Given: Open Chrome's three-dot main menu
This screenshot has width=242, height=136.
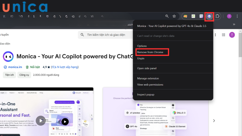Looking at the screenshot, I should (x=237, y=16).
